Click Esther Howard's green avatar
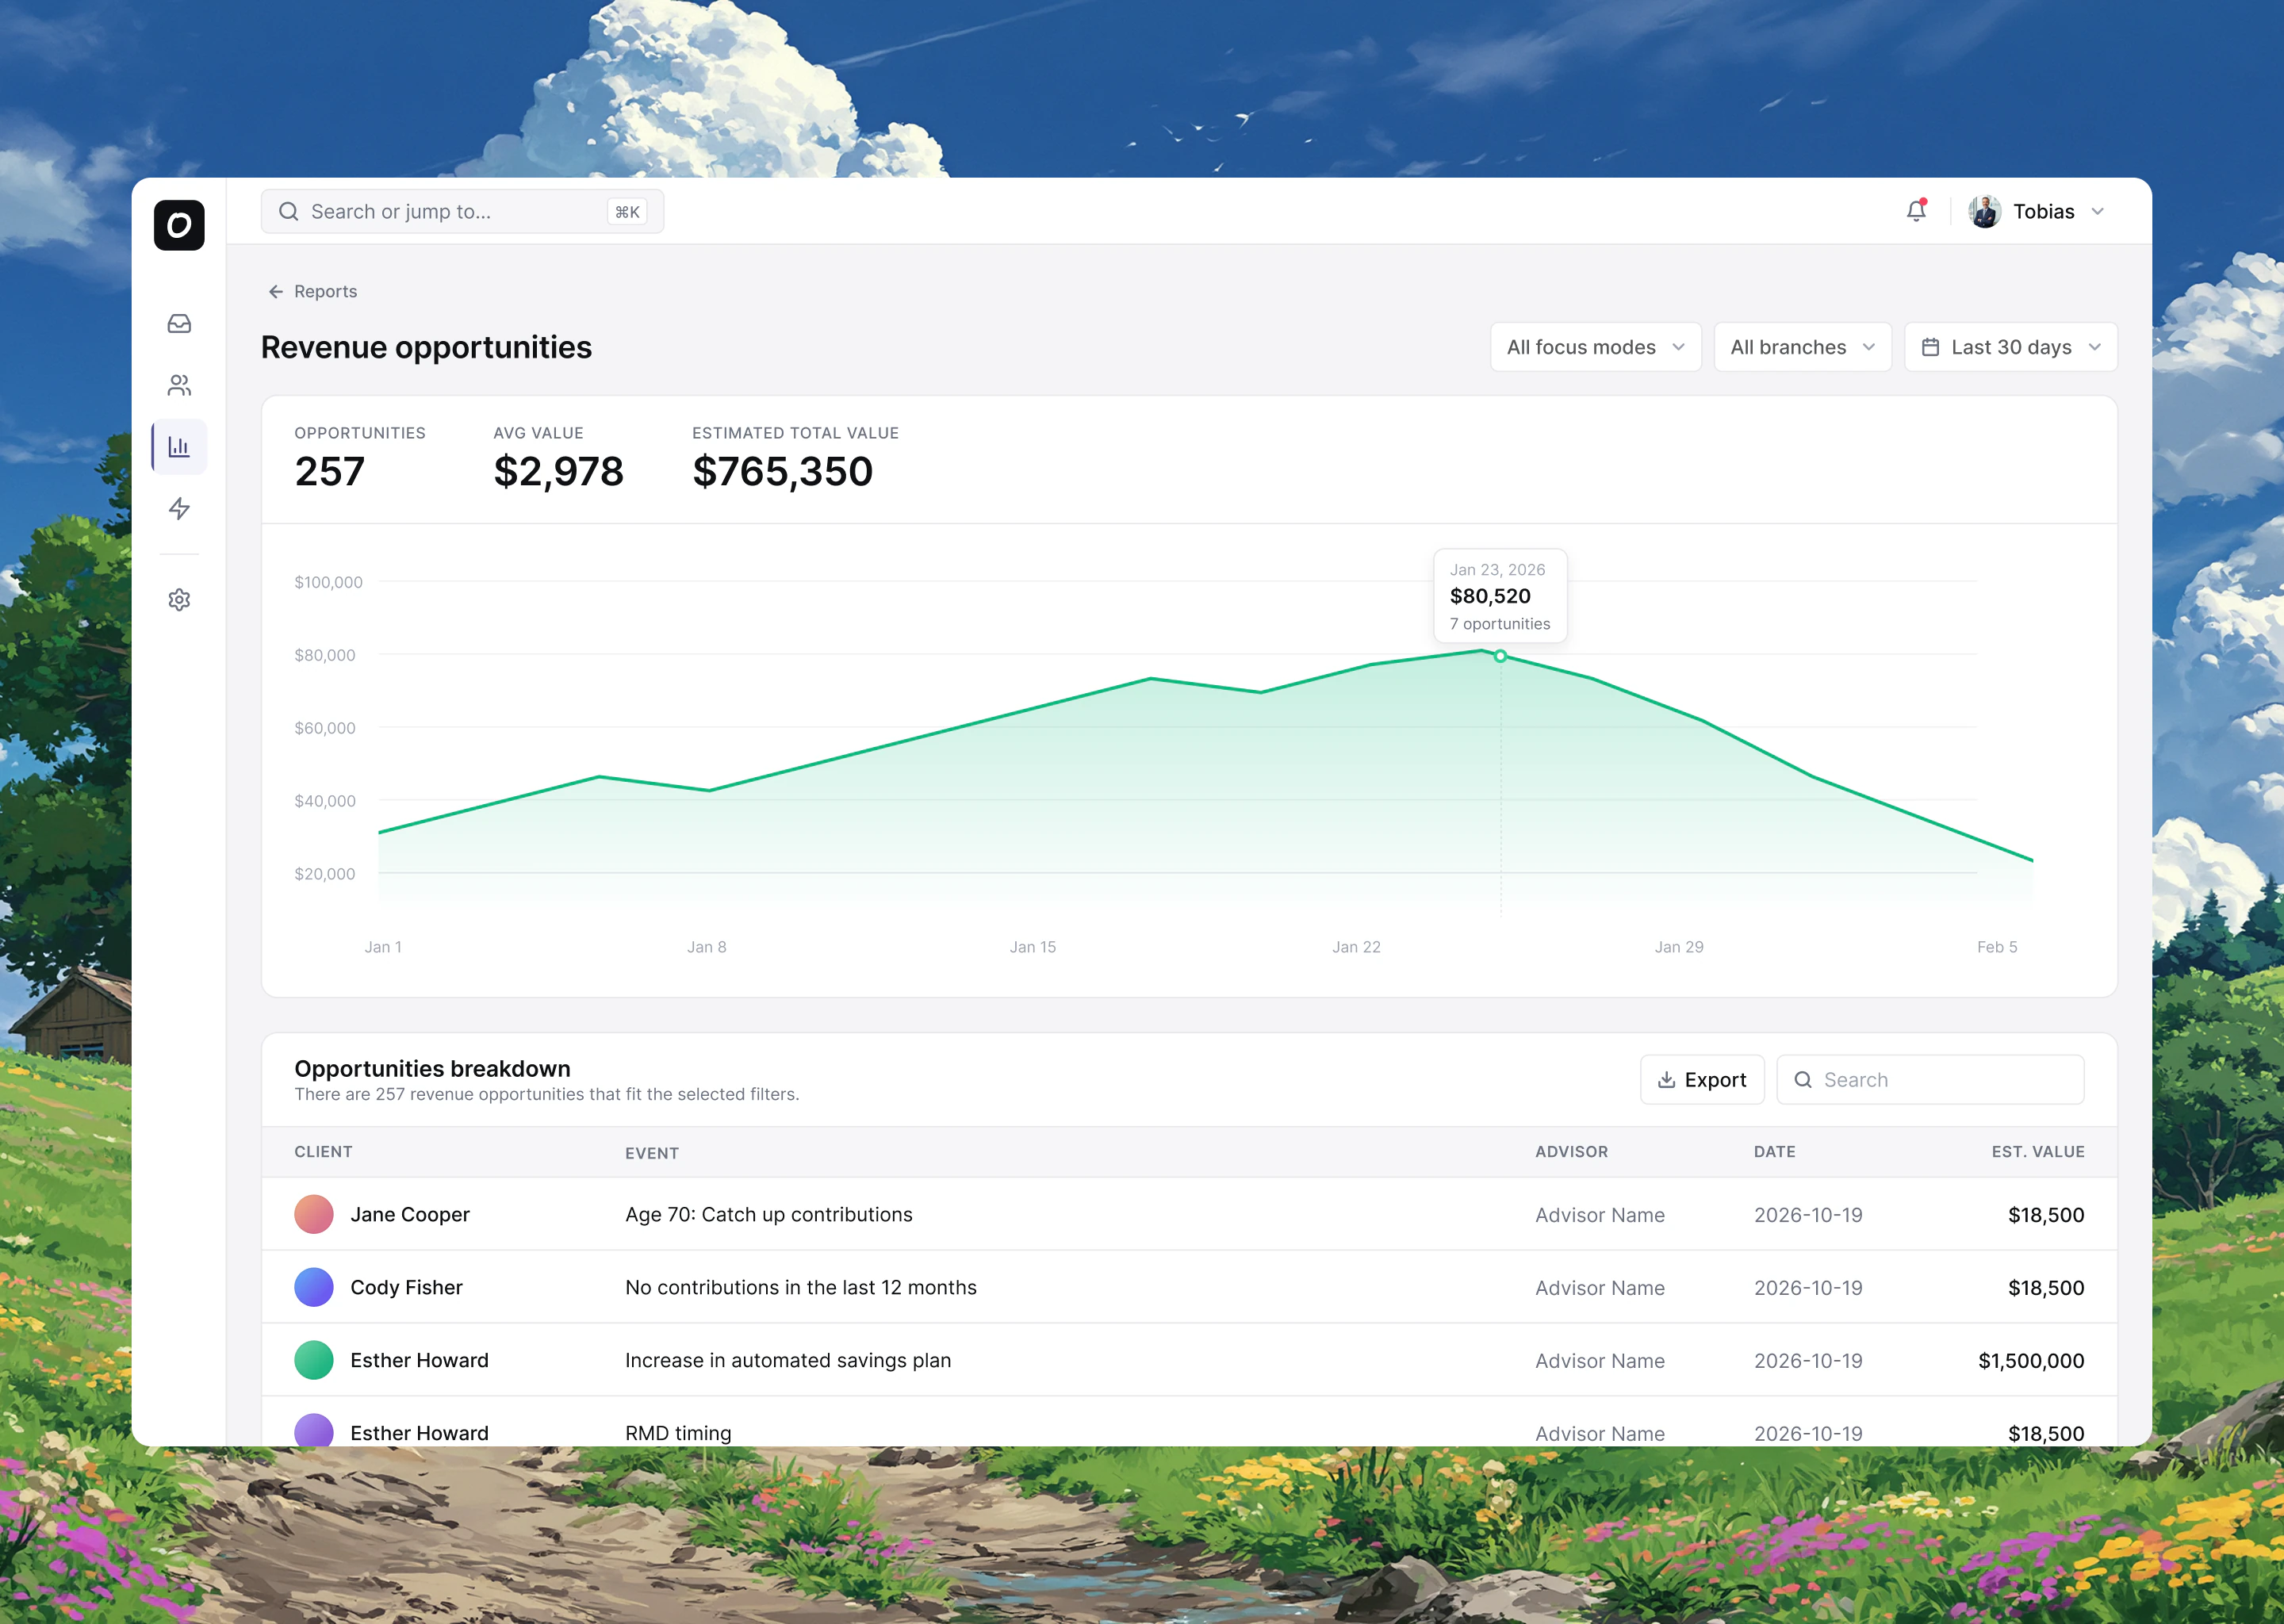The image size is (2284, 1624). coord(314,1360)
